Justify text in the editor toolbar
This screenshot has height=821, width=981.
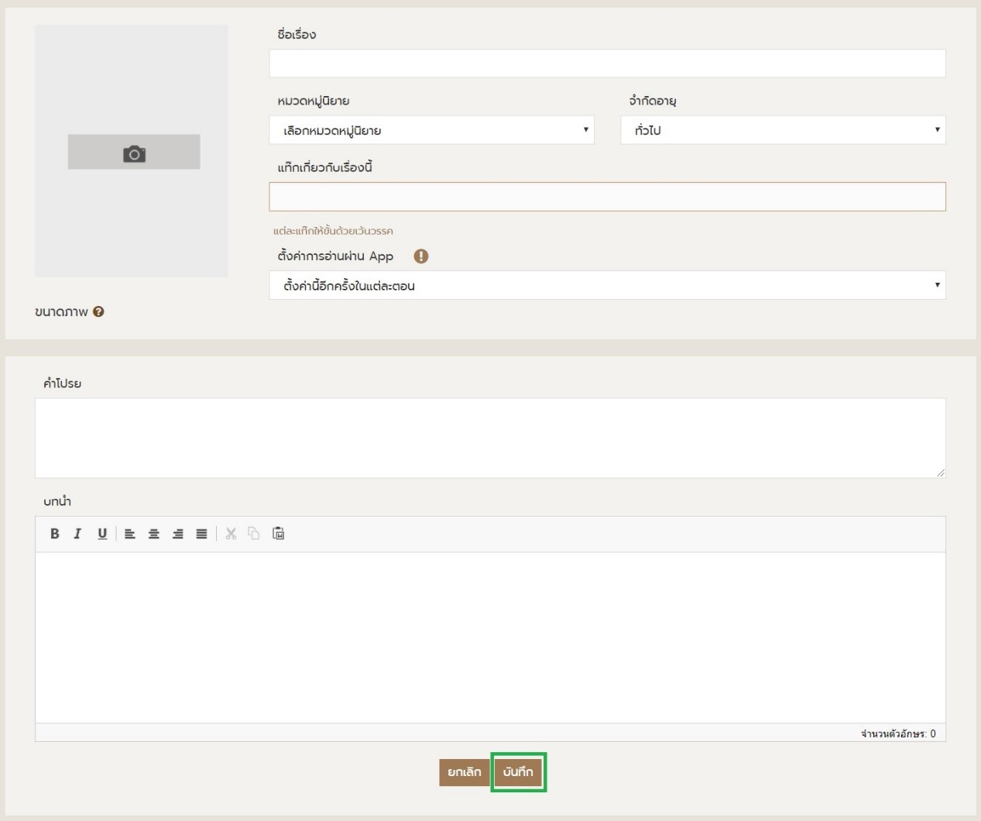[201, 534]
